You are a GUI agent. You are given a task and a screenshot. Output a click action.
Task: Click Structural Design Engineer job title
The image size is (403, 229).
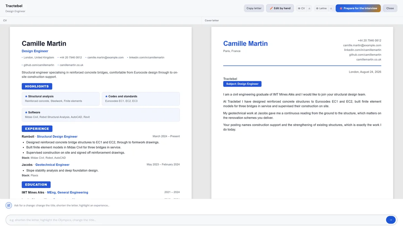click(x=57, y=137)
